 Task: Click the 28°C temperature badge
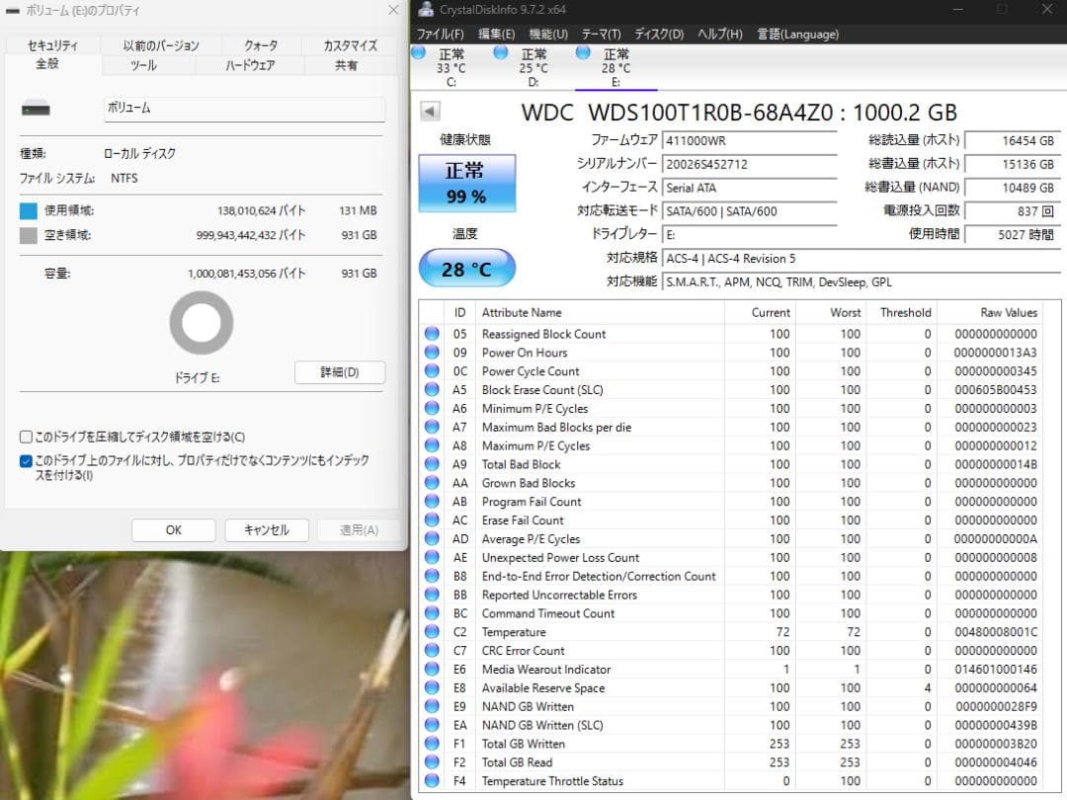(466, 268)
